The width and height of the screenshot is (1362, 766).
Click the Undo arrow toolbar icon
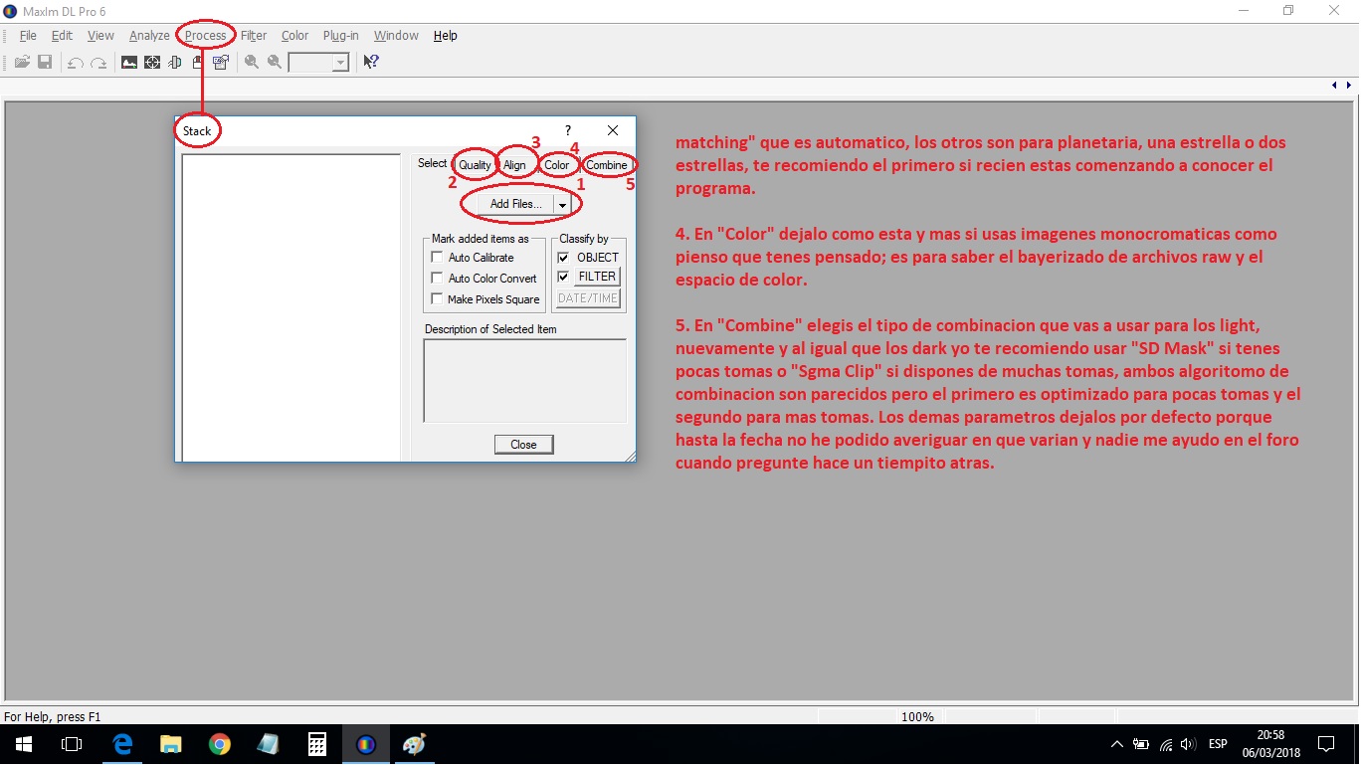75,62
